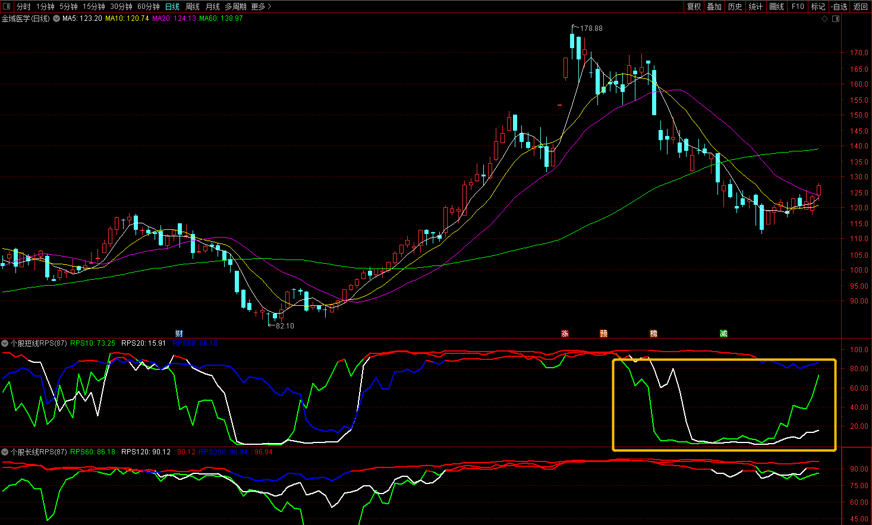This screenshot has height=525, width=872.
Task: Click the MA5: 123.20 label
Action: point(82,19)
